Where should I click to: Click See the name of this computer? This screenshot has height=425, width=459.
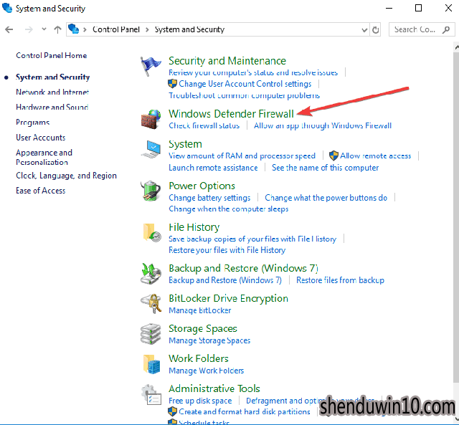click(325, 168)
